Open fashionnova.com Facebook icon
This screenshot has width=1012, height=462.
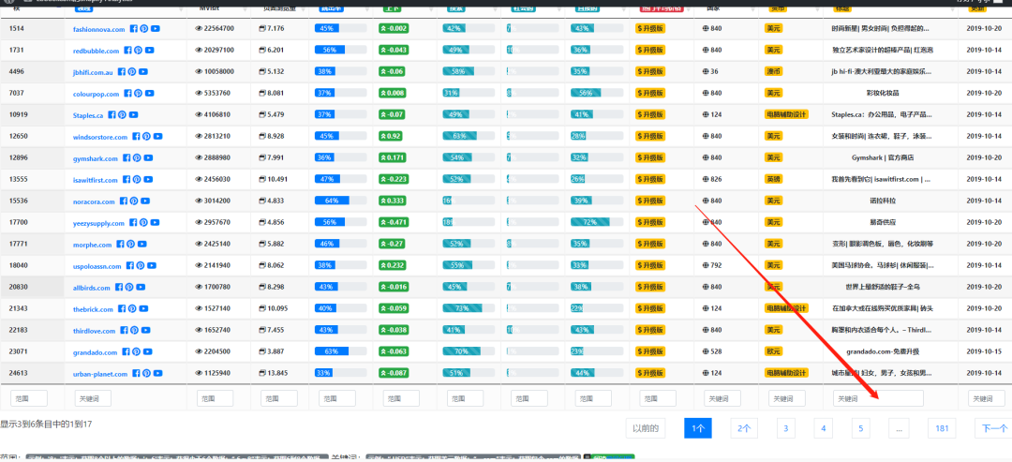[134, 29]
